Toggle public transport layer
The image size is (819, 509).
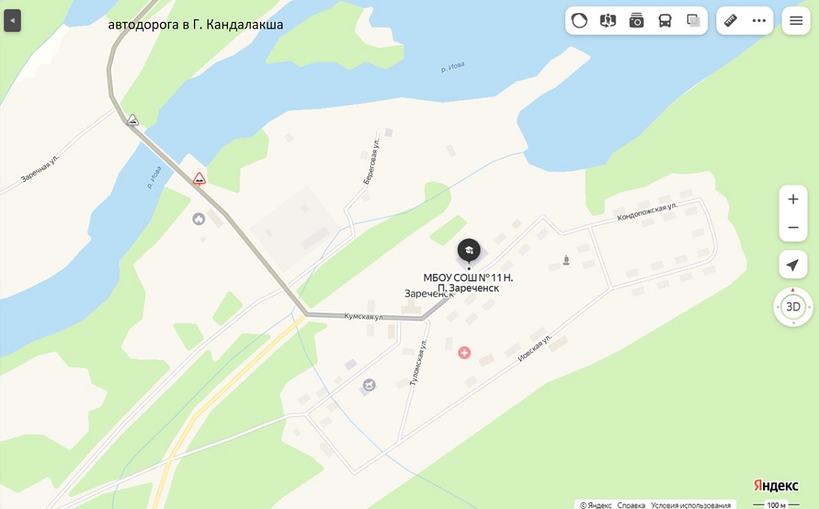(665, 20)
